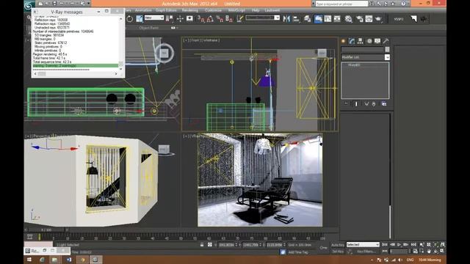Select Pan View navigation tool
470x264 pixels.
pyautogui.click(x=429, y=251)
